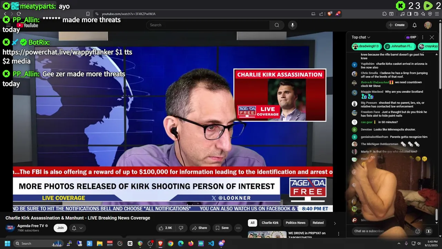This screenshot has height=249, width=442.
Task: Click the Brave Rewards triangle icon
Action: 338,14
